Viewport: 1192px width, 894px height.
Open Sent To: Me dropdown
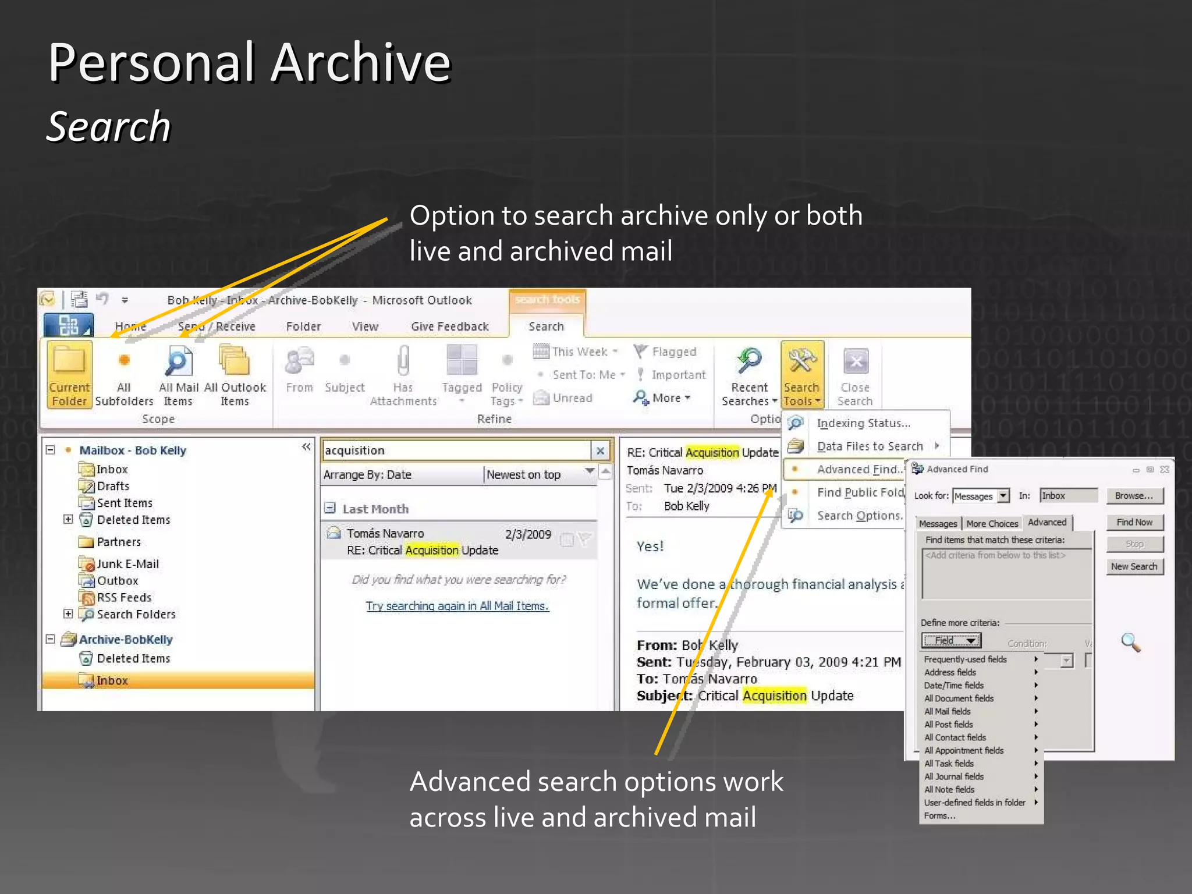[x=582, y=375]
